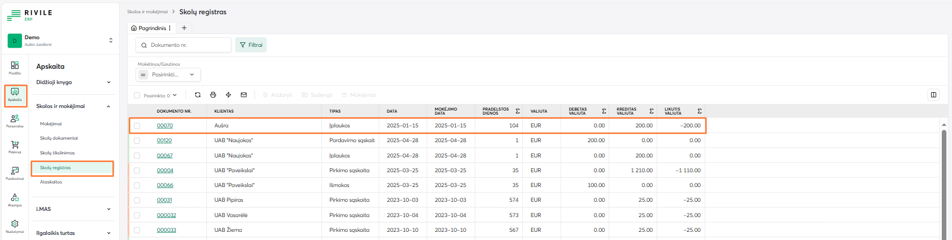This screenshot has width=952, height=240.
Task: Click the print icon in toolbar
Action: [x=213, y=95]
